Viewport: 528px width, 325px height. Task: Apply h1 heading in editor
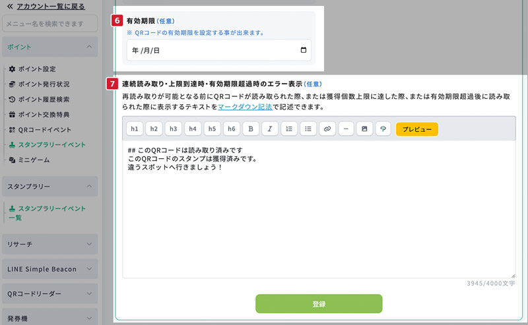pos(134,129)
